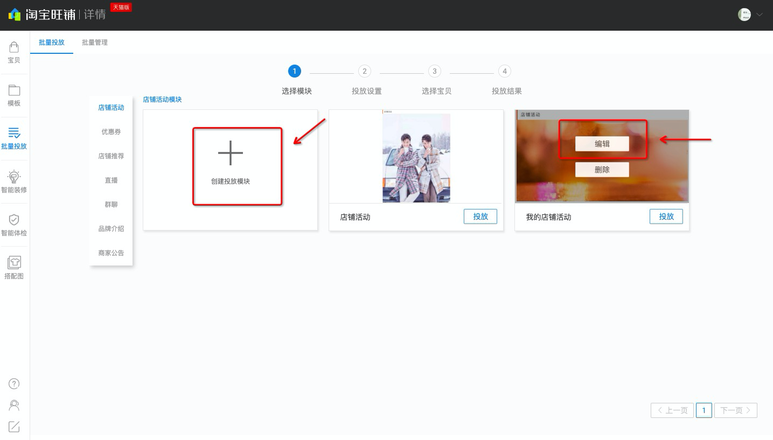This screenshot has width=773, height=440.
Task: Open the 智能装修 lightbulb icon
Action: tap(14, 176)
